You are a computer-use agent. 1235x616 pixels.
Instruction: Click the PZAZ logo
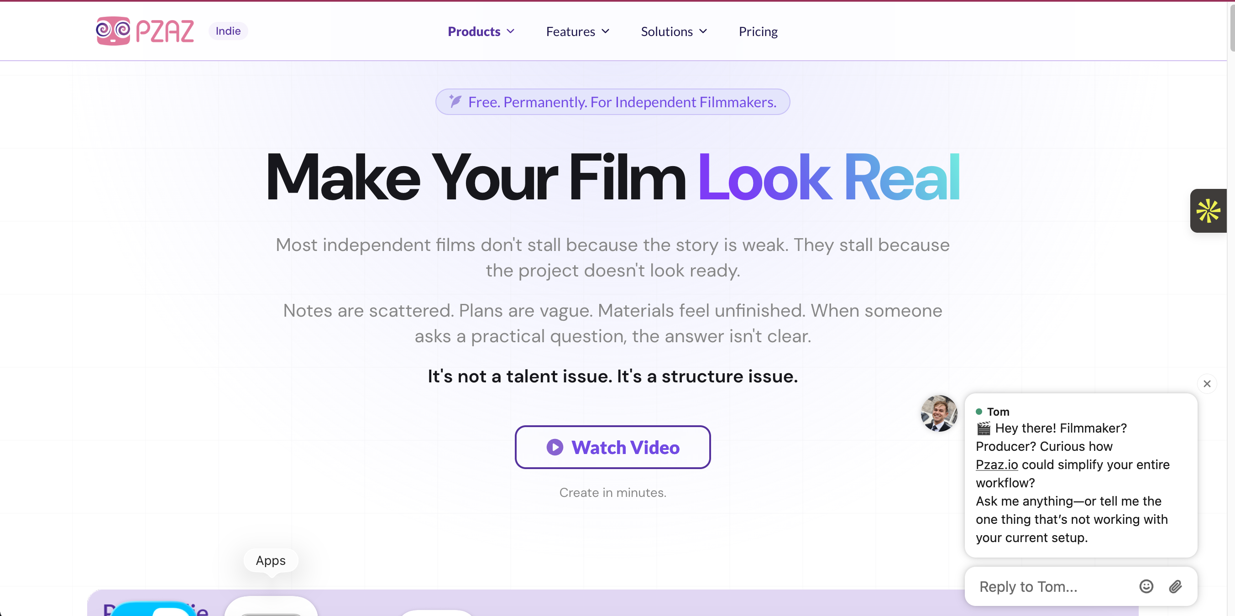[x=145, y=31]
